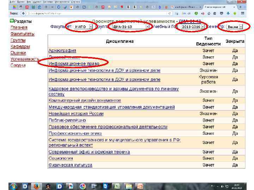
Task: Click the Дисциплина column header
Action: coord(120,41)
